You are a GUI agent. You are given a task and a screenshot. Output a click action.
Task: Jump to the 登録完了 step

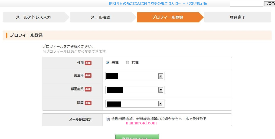tap(237, 17)
